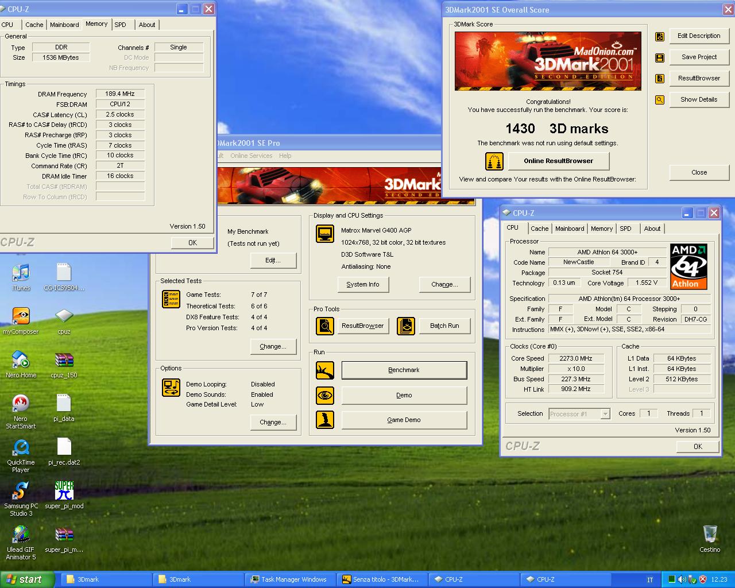735x588 pixels.
Task: Click Save Project button
Action: pos(699,57)
